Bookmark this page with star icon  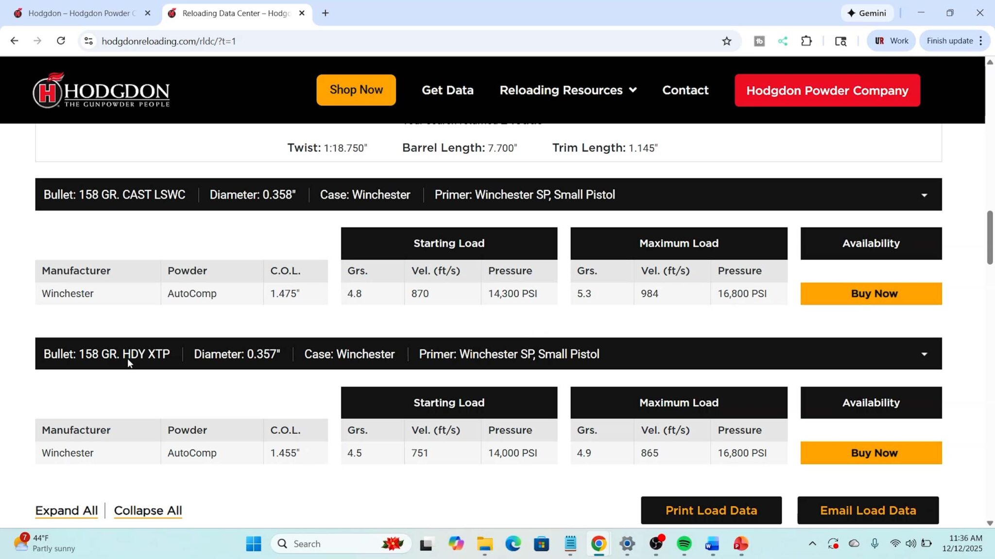click(x=726, y=41)
